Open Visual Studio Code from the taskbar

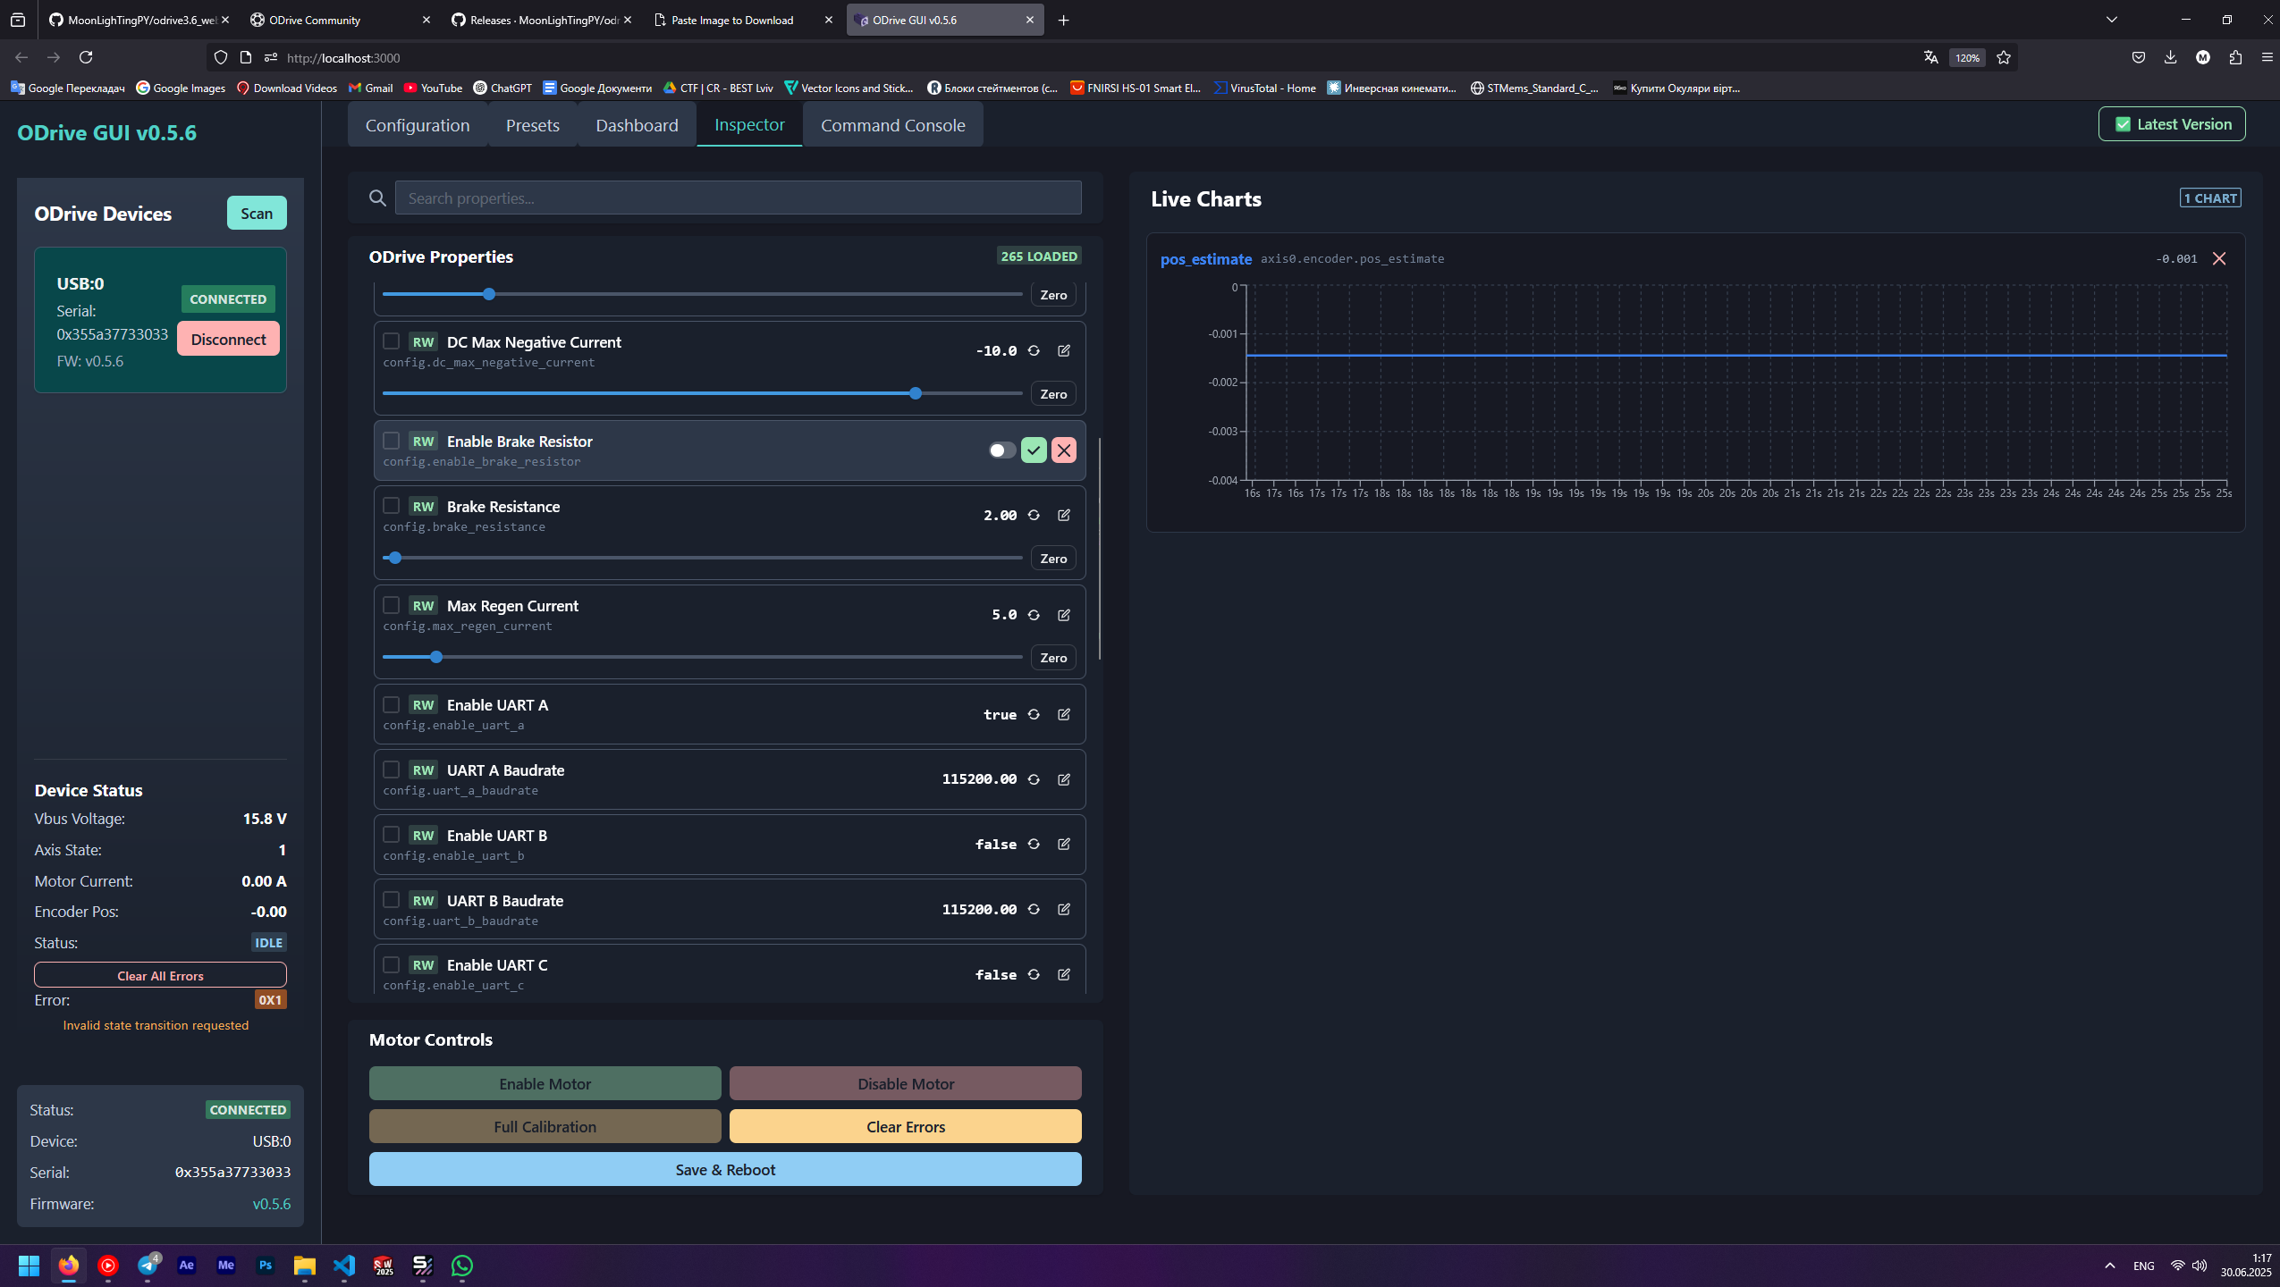(344, 1266)
